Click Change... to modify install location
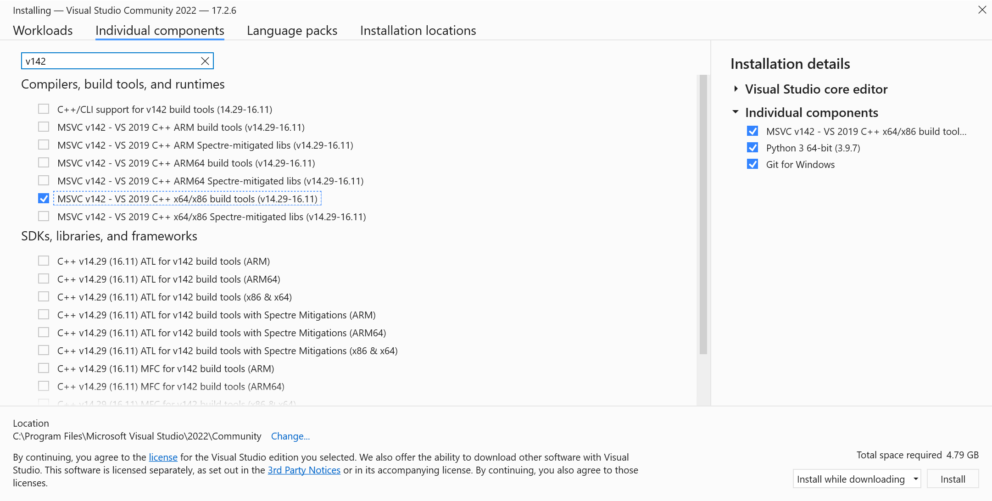 click(x=290, y=436)
